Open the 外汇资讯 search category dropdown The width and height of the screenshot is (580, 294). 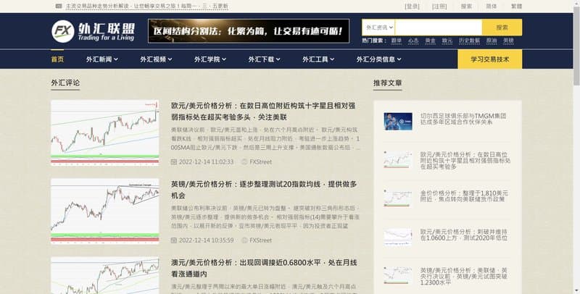coord(378,28)
